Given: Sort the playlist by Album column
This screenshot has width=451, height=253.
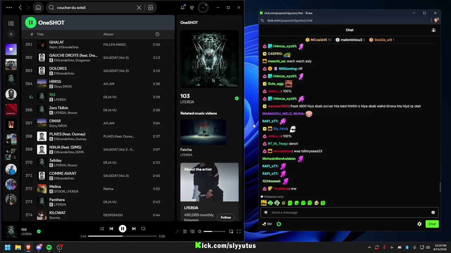Looking at the screenshot, I should click(108, 34).
